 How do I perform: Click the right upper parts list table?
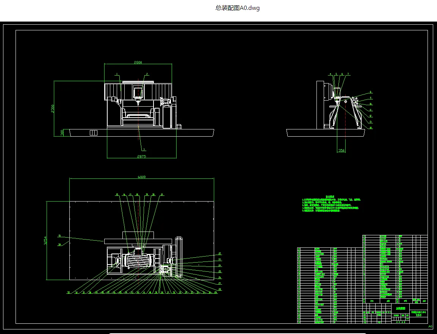click(x=395, y=266)
